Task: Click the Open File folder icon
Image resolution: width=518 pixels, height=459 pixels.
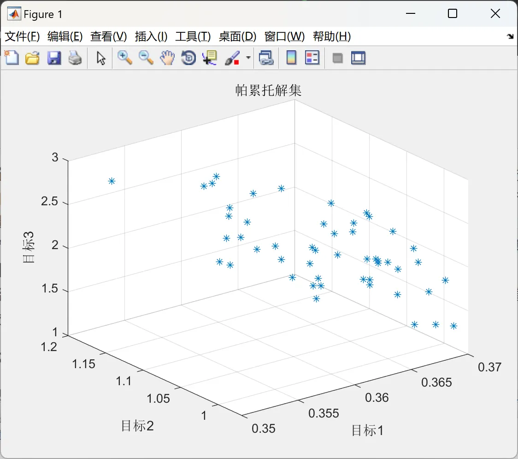Action: (32, 58)
